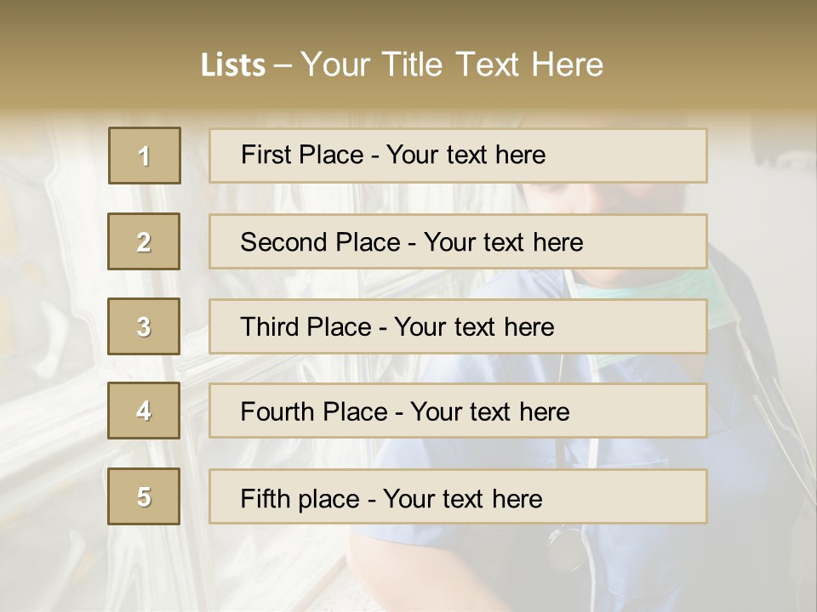Screen dimensions: 817x612
Task: Select the number 4 box
Action: pyautogui.click(x=144, y=411)
